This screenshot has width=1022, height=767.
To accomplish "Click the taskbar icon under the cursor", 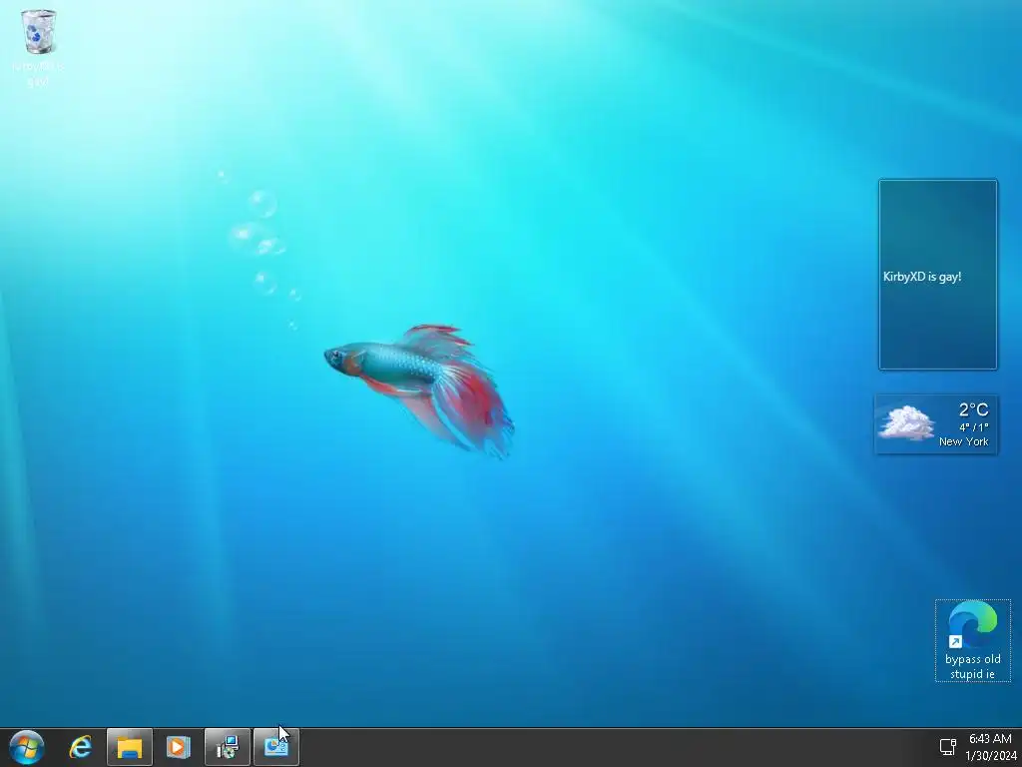I will coord(276,747).
